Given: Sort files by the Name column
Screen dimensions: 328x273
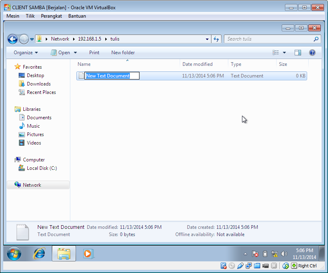Looking at the screenshot, I should click(84, 64).
